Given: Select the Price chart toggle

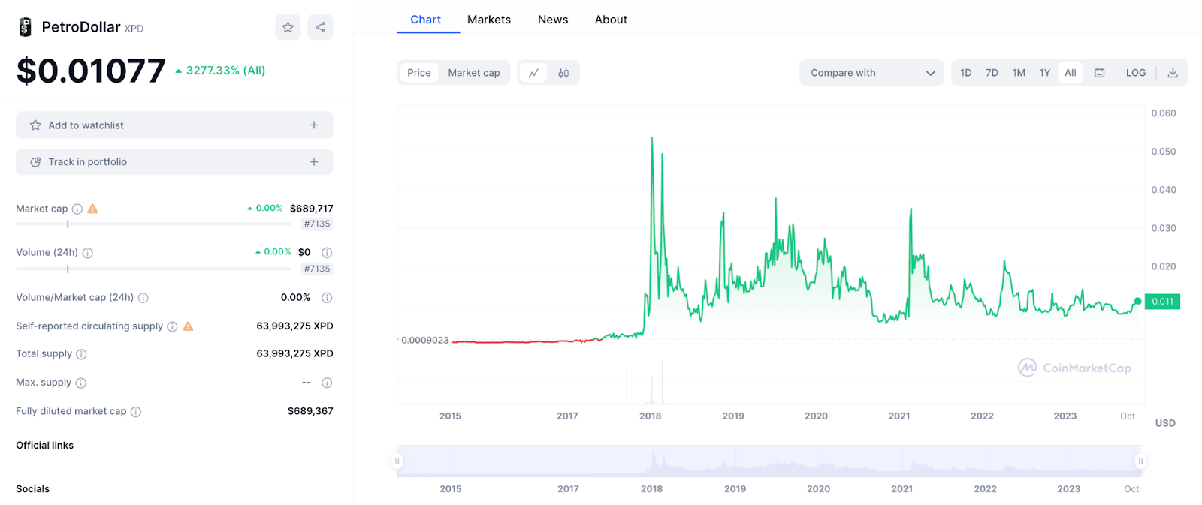Looking at the screenshot, I should tap(419, 73).
